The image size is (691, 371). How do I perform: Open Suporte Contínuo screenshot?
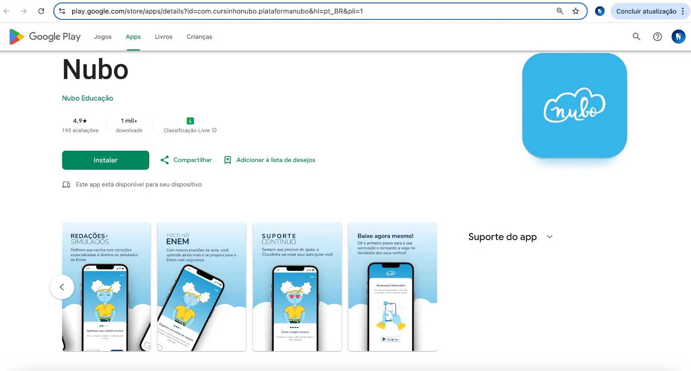coord(297,287)
